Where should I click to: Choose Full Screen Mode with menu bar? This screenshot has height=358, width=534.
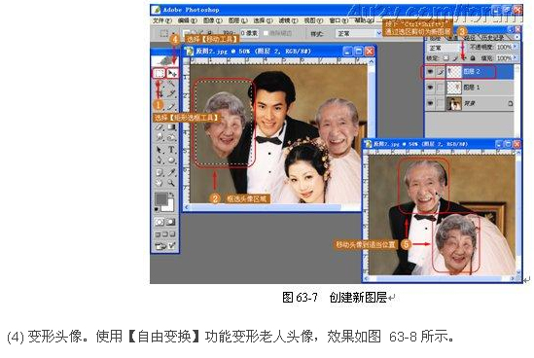pos(165,234)
